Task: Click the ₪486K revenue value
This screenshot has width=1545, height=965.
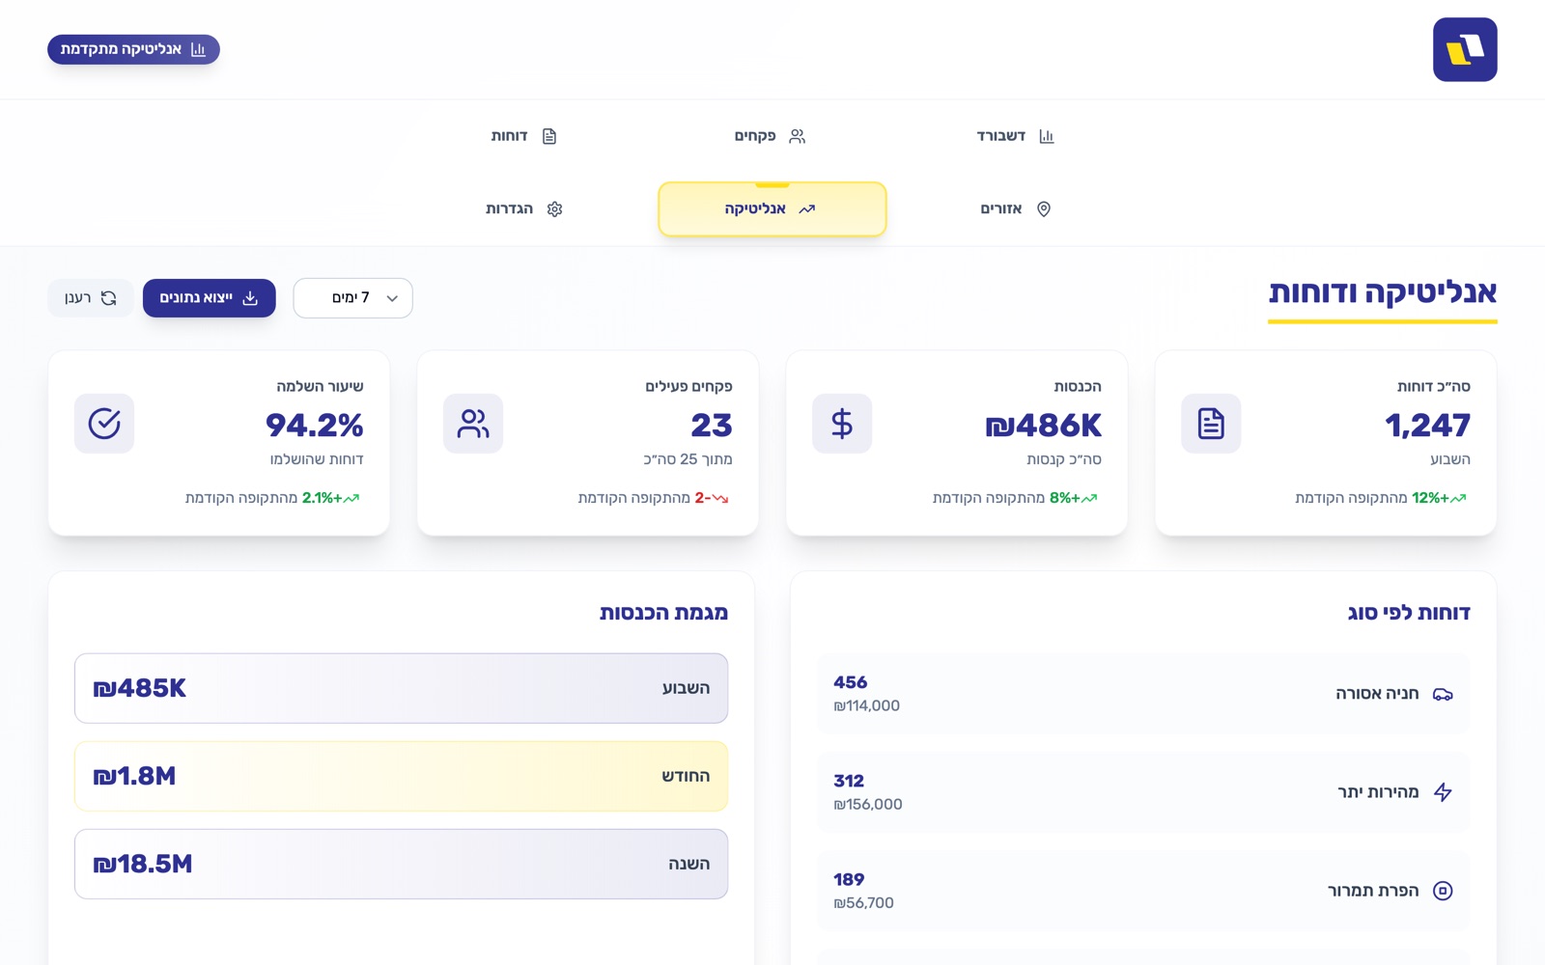Action: (1044, 425)
